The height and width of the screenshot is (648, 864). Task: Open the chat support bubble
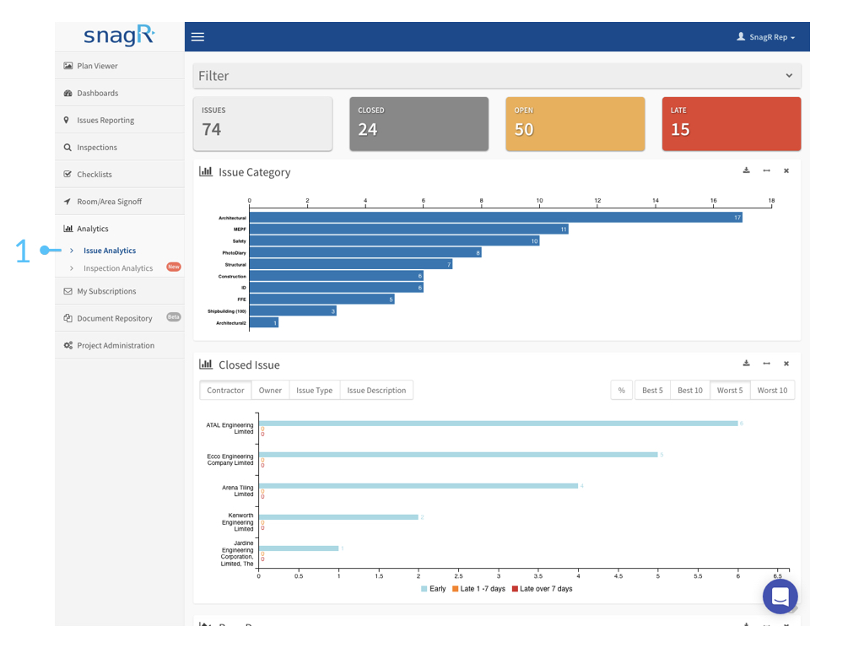tap(780, 597)
